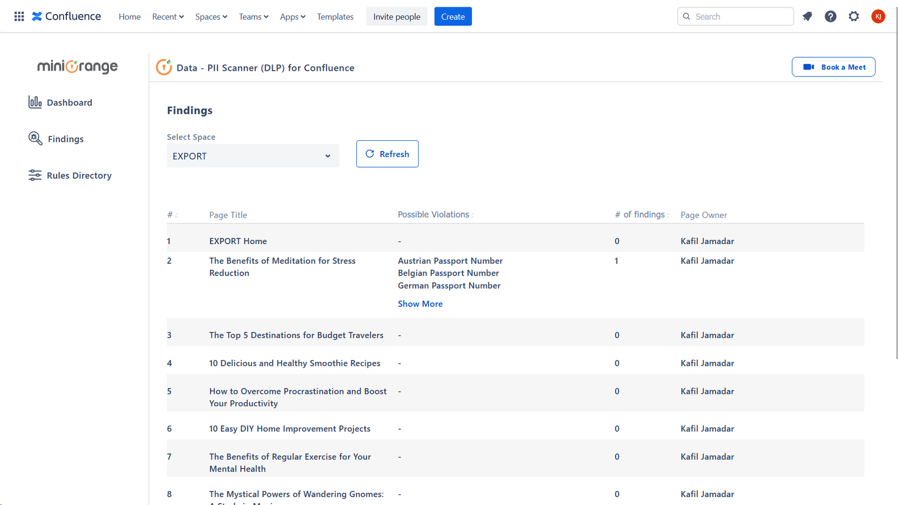Screen dimensions: 898x505
Task: Click the Findings magnifier icon
Action: (35, 139)
